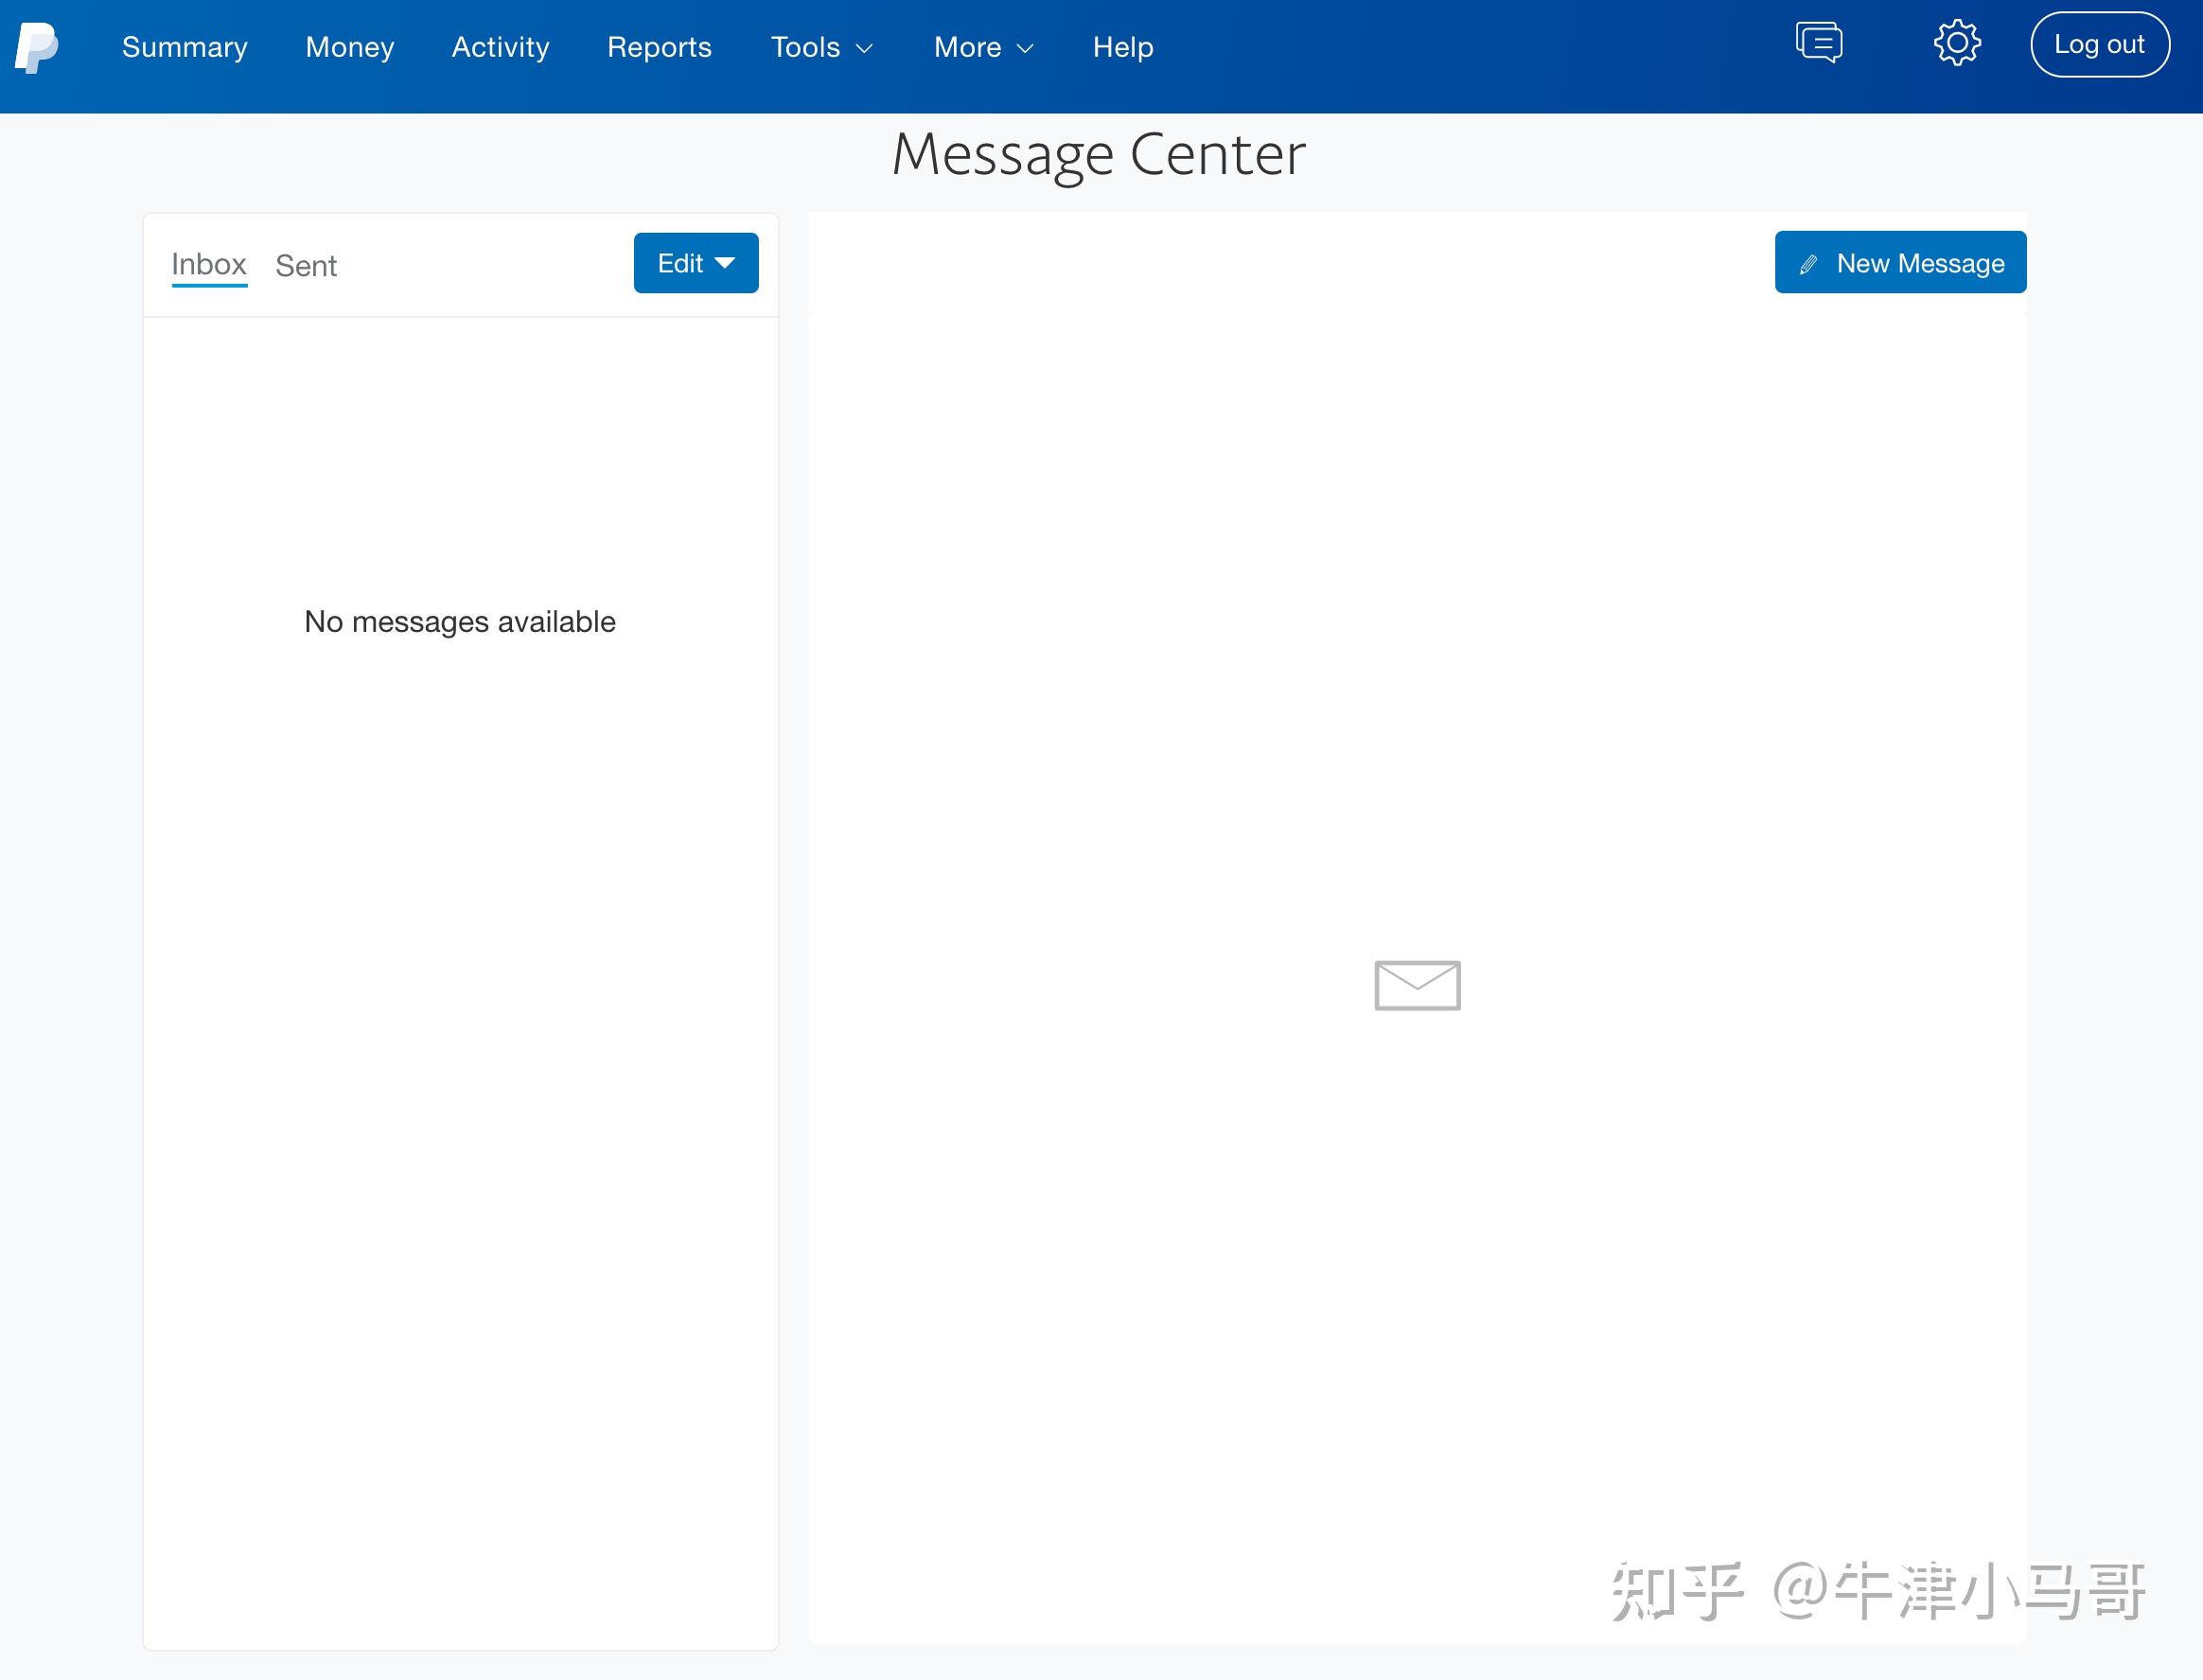Click the PayPal logo
Image resolution: width=2203 pixels, height=1680 pixels.
36,45
